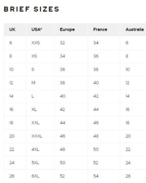Select the XS size cell
146x183 pixels.
coord(34,56)
